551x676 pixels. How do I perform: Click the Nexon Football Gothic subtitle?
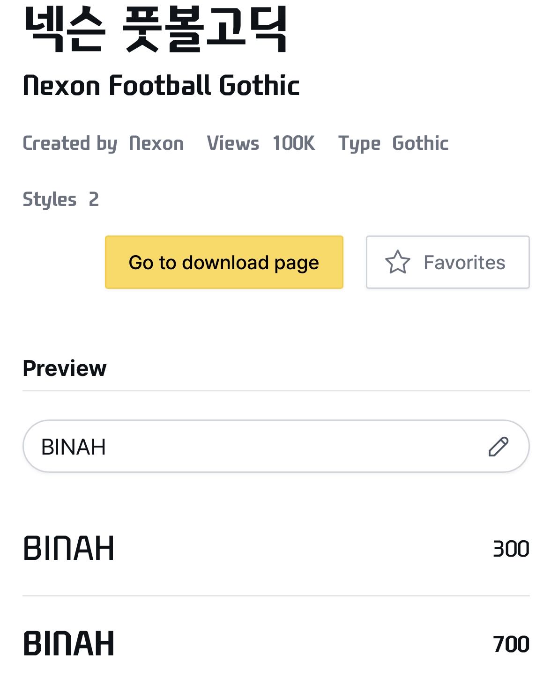coord(161,86)
